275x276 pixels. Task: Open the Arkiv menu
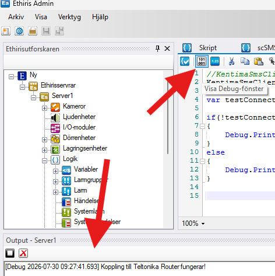(x=16, y=17)
